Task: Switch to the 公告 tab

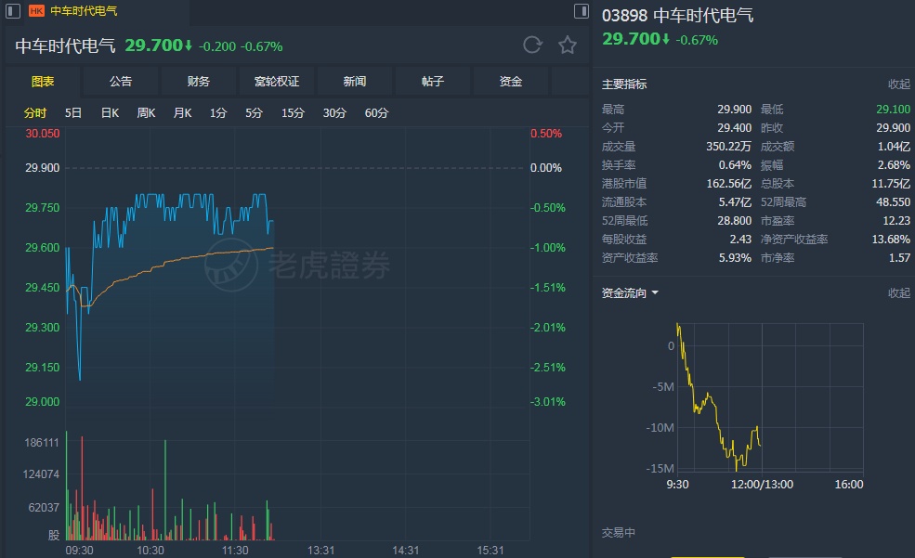Action: (x=121, y=82)
